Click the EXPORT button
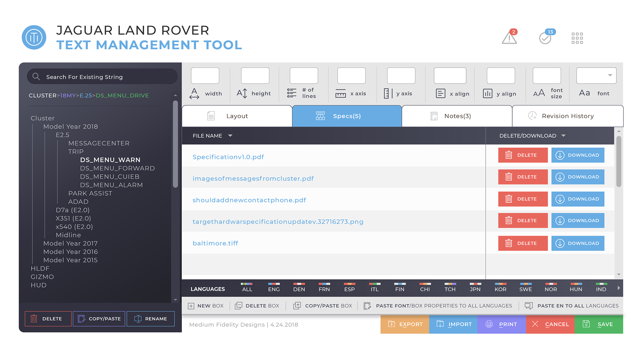The height and width of the screenshot is (348, 636). click(405, 324)
